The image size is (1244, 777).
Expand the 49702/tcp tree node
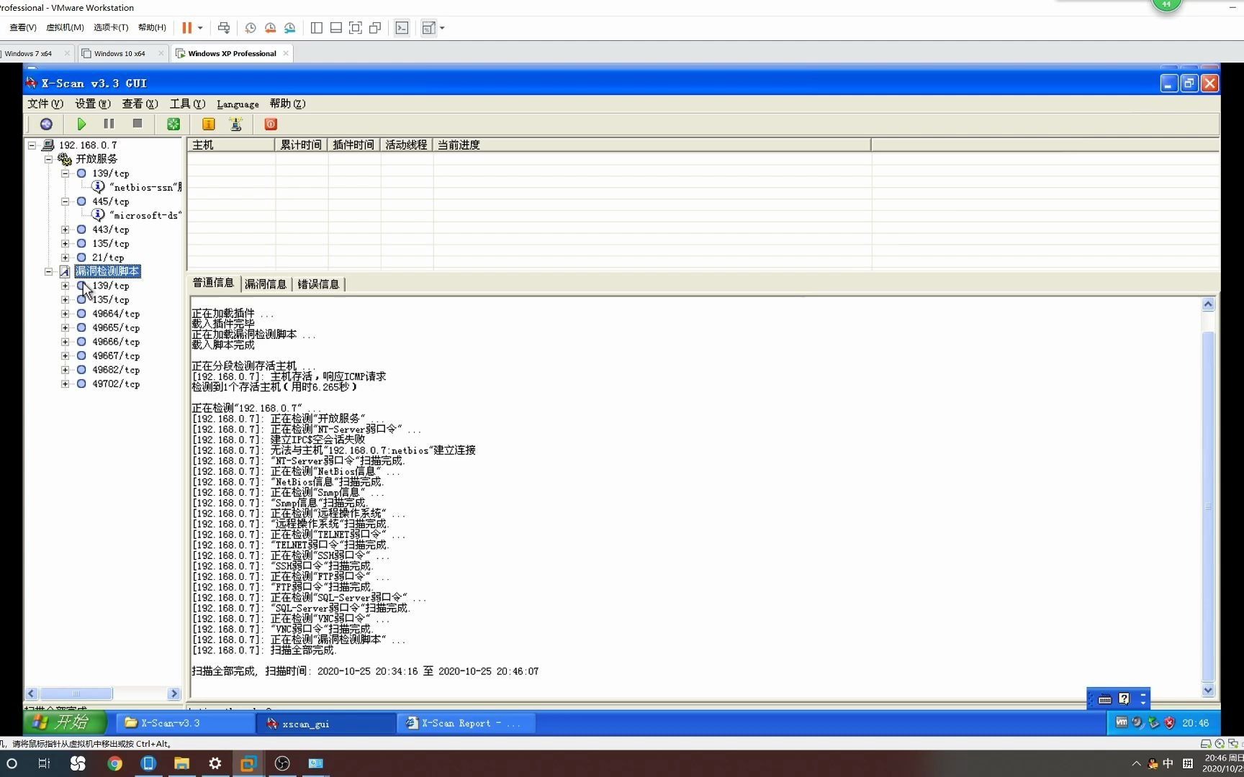(x=65, y=384)
